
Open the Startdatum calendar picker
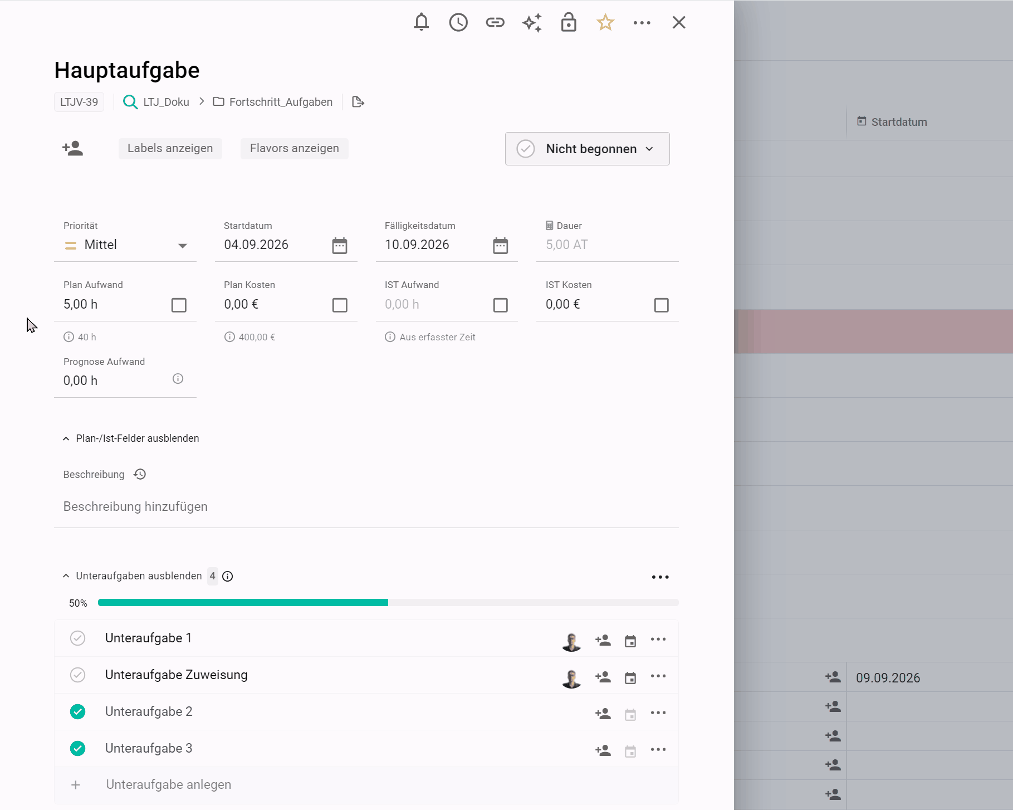tap(340, 245)
